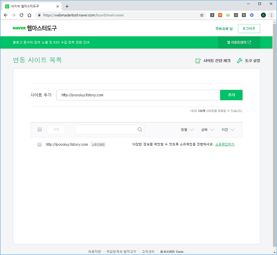Click the user name link next to logout
This screenshot has height=255, width=277.
point(224,28)
